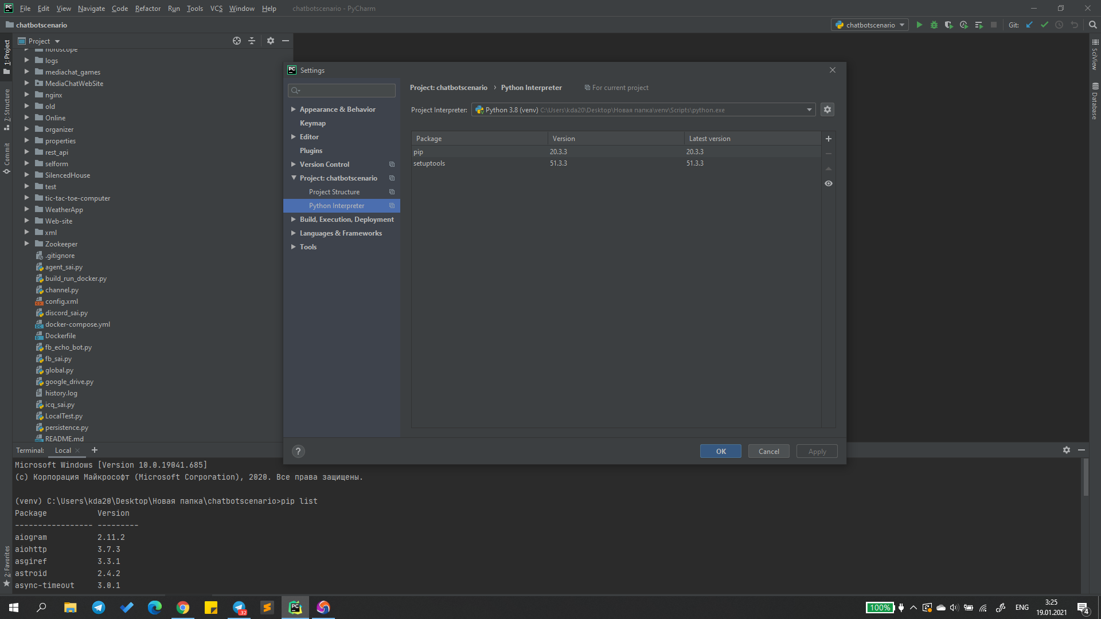
Task: Click minus to uninstall selected package
Action: tap(829, 154)
